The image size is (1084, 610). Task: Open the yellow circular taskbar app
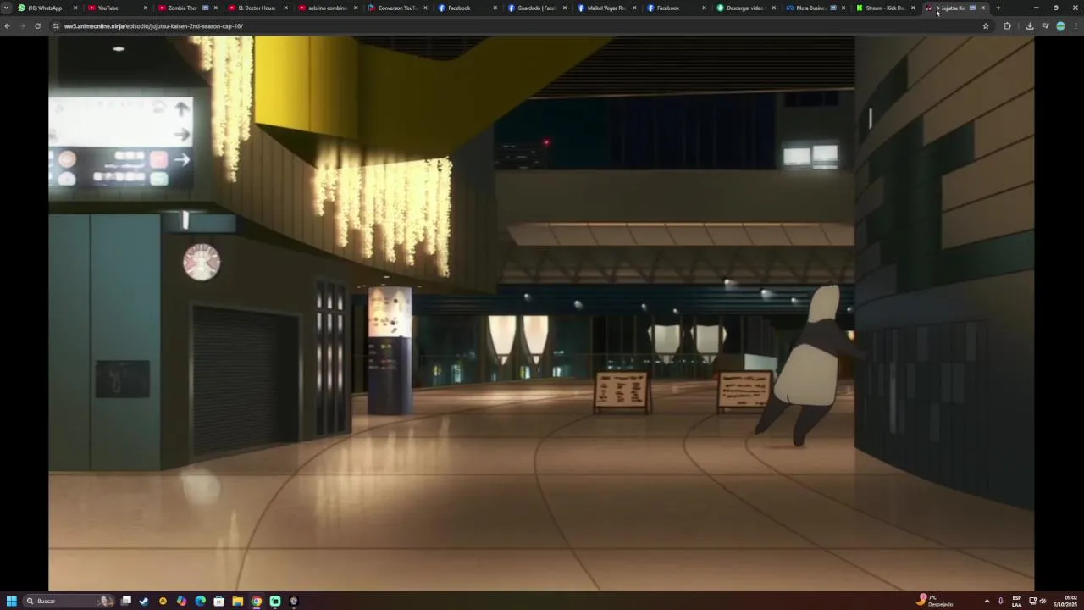click(163, 601)
